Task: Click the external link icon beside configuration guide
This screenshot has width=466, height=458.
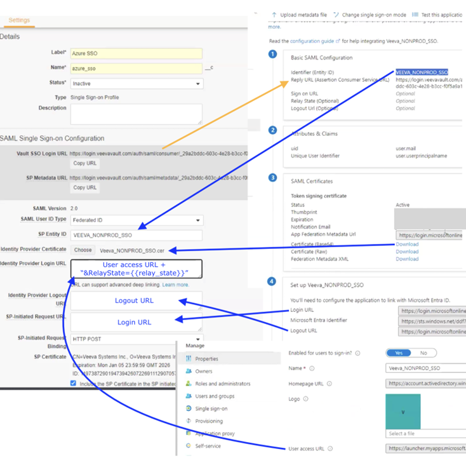Action: click(x=338, y=41)
